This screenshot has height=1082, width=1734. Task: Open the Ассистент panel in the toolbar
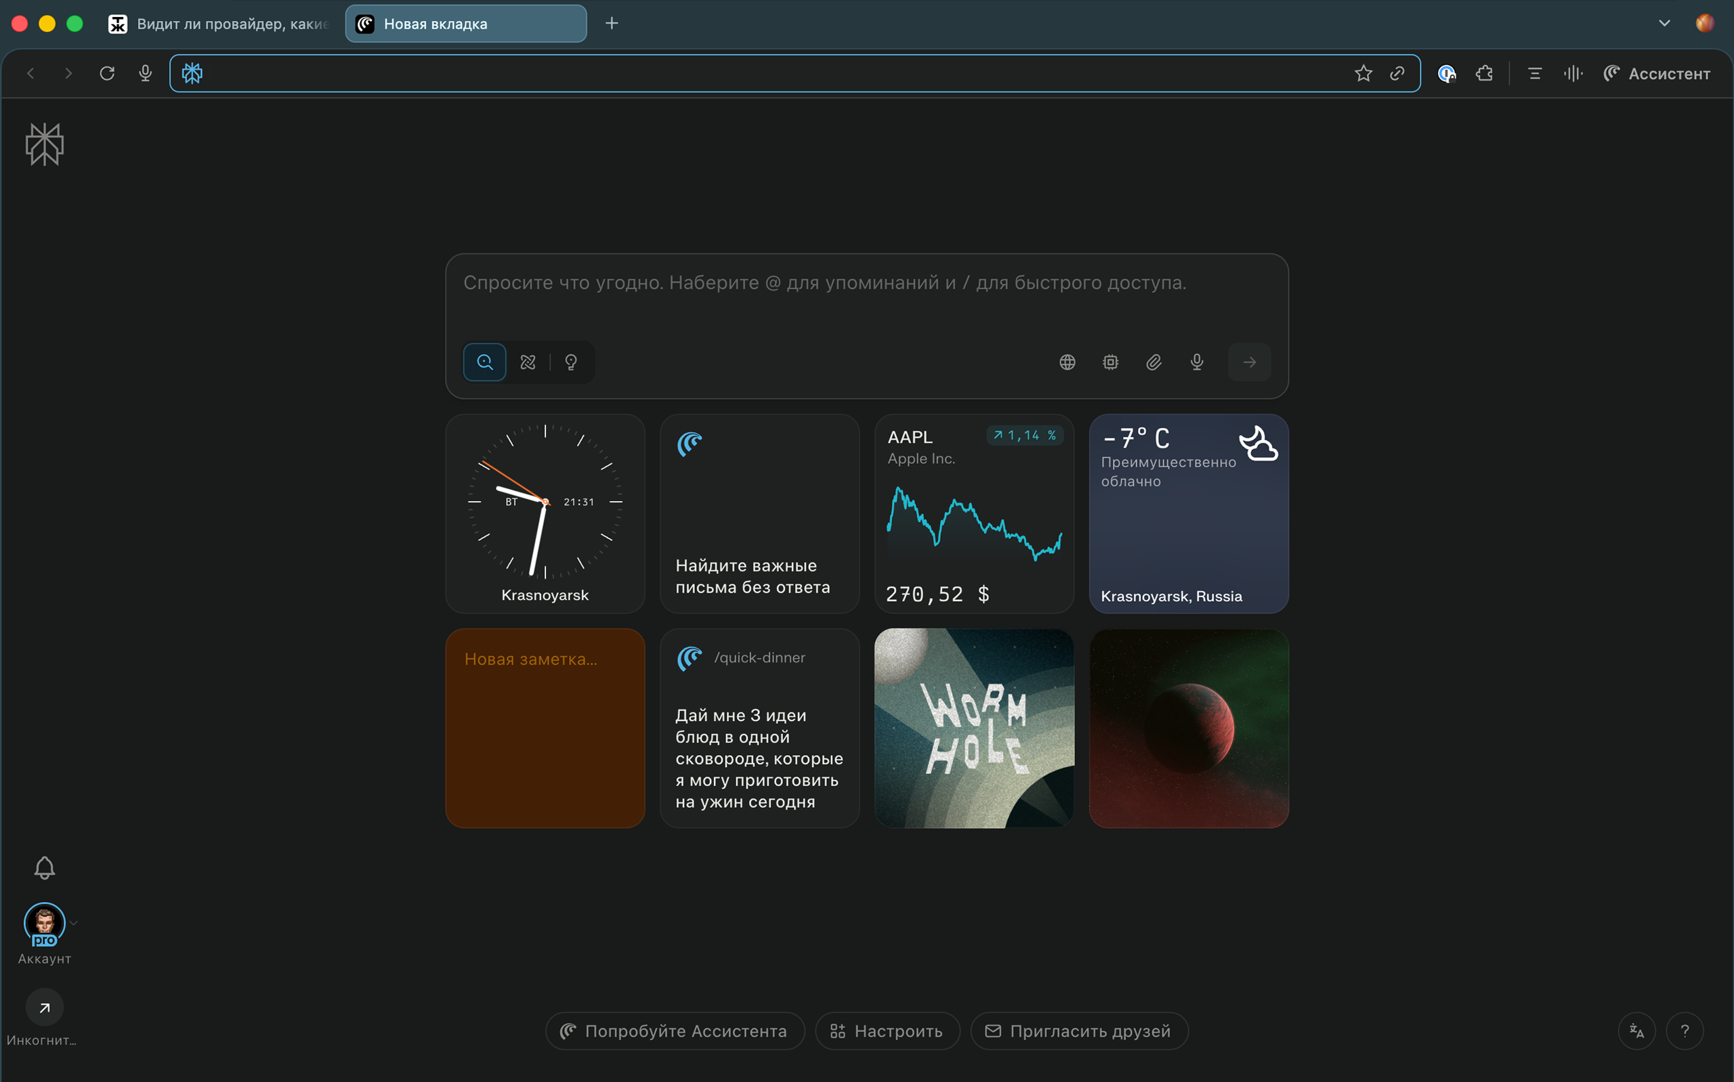(1657, 73)
